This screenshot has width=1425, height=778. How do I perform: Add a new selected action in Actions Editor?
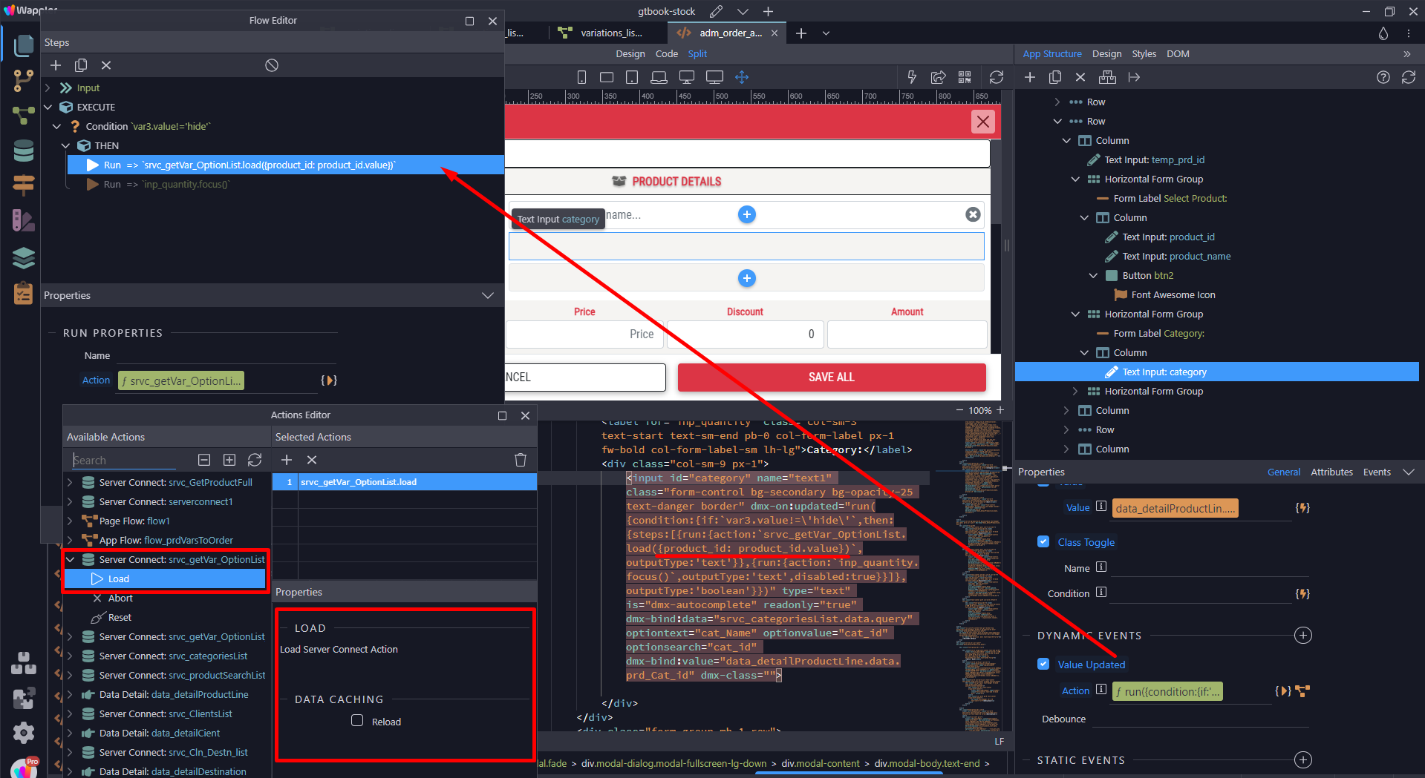287,460
